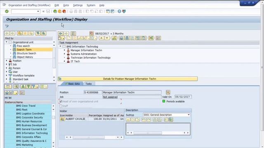Open the Settings menu
Image resolution: width=264 pixels, height=148 pixels.
tap(78, 5)
